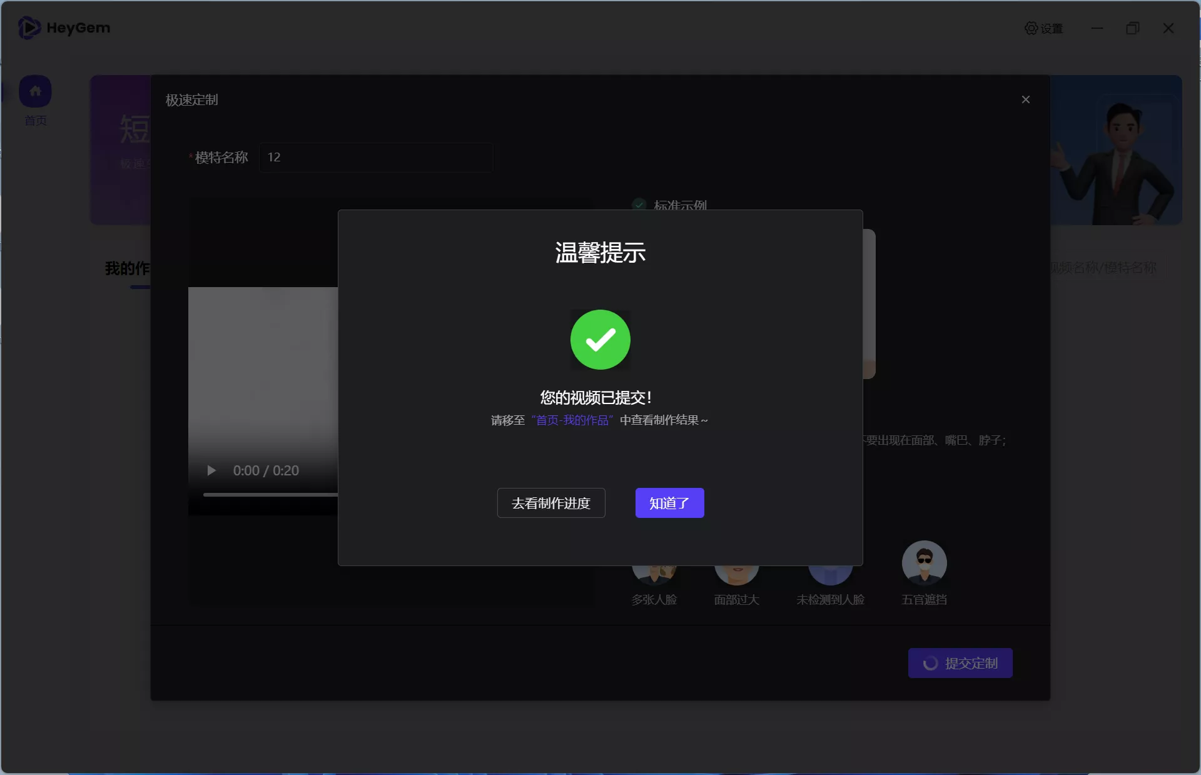
Task: Click the HeyGem logo
Action: point(64,28)
